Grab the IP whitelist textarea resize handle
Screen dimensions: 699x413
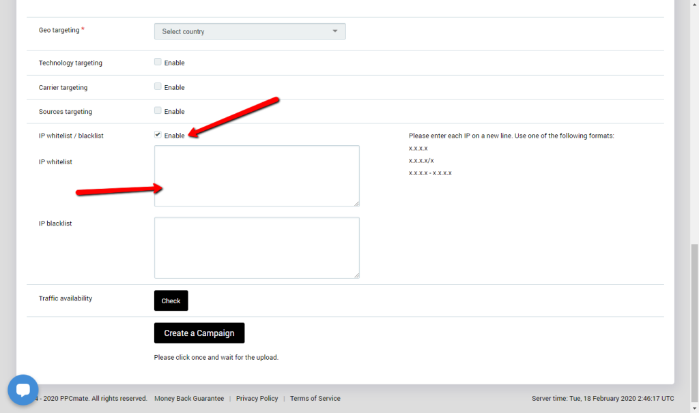[356, 202]
